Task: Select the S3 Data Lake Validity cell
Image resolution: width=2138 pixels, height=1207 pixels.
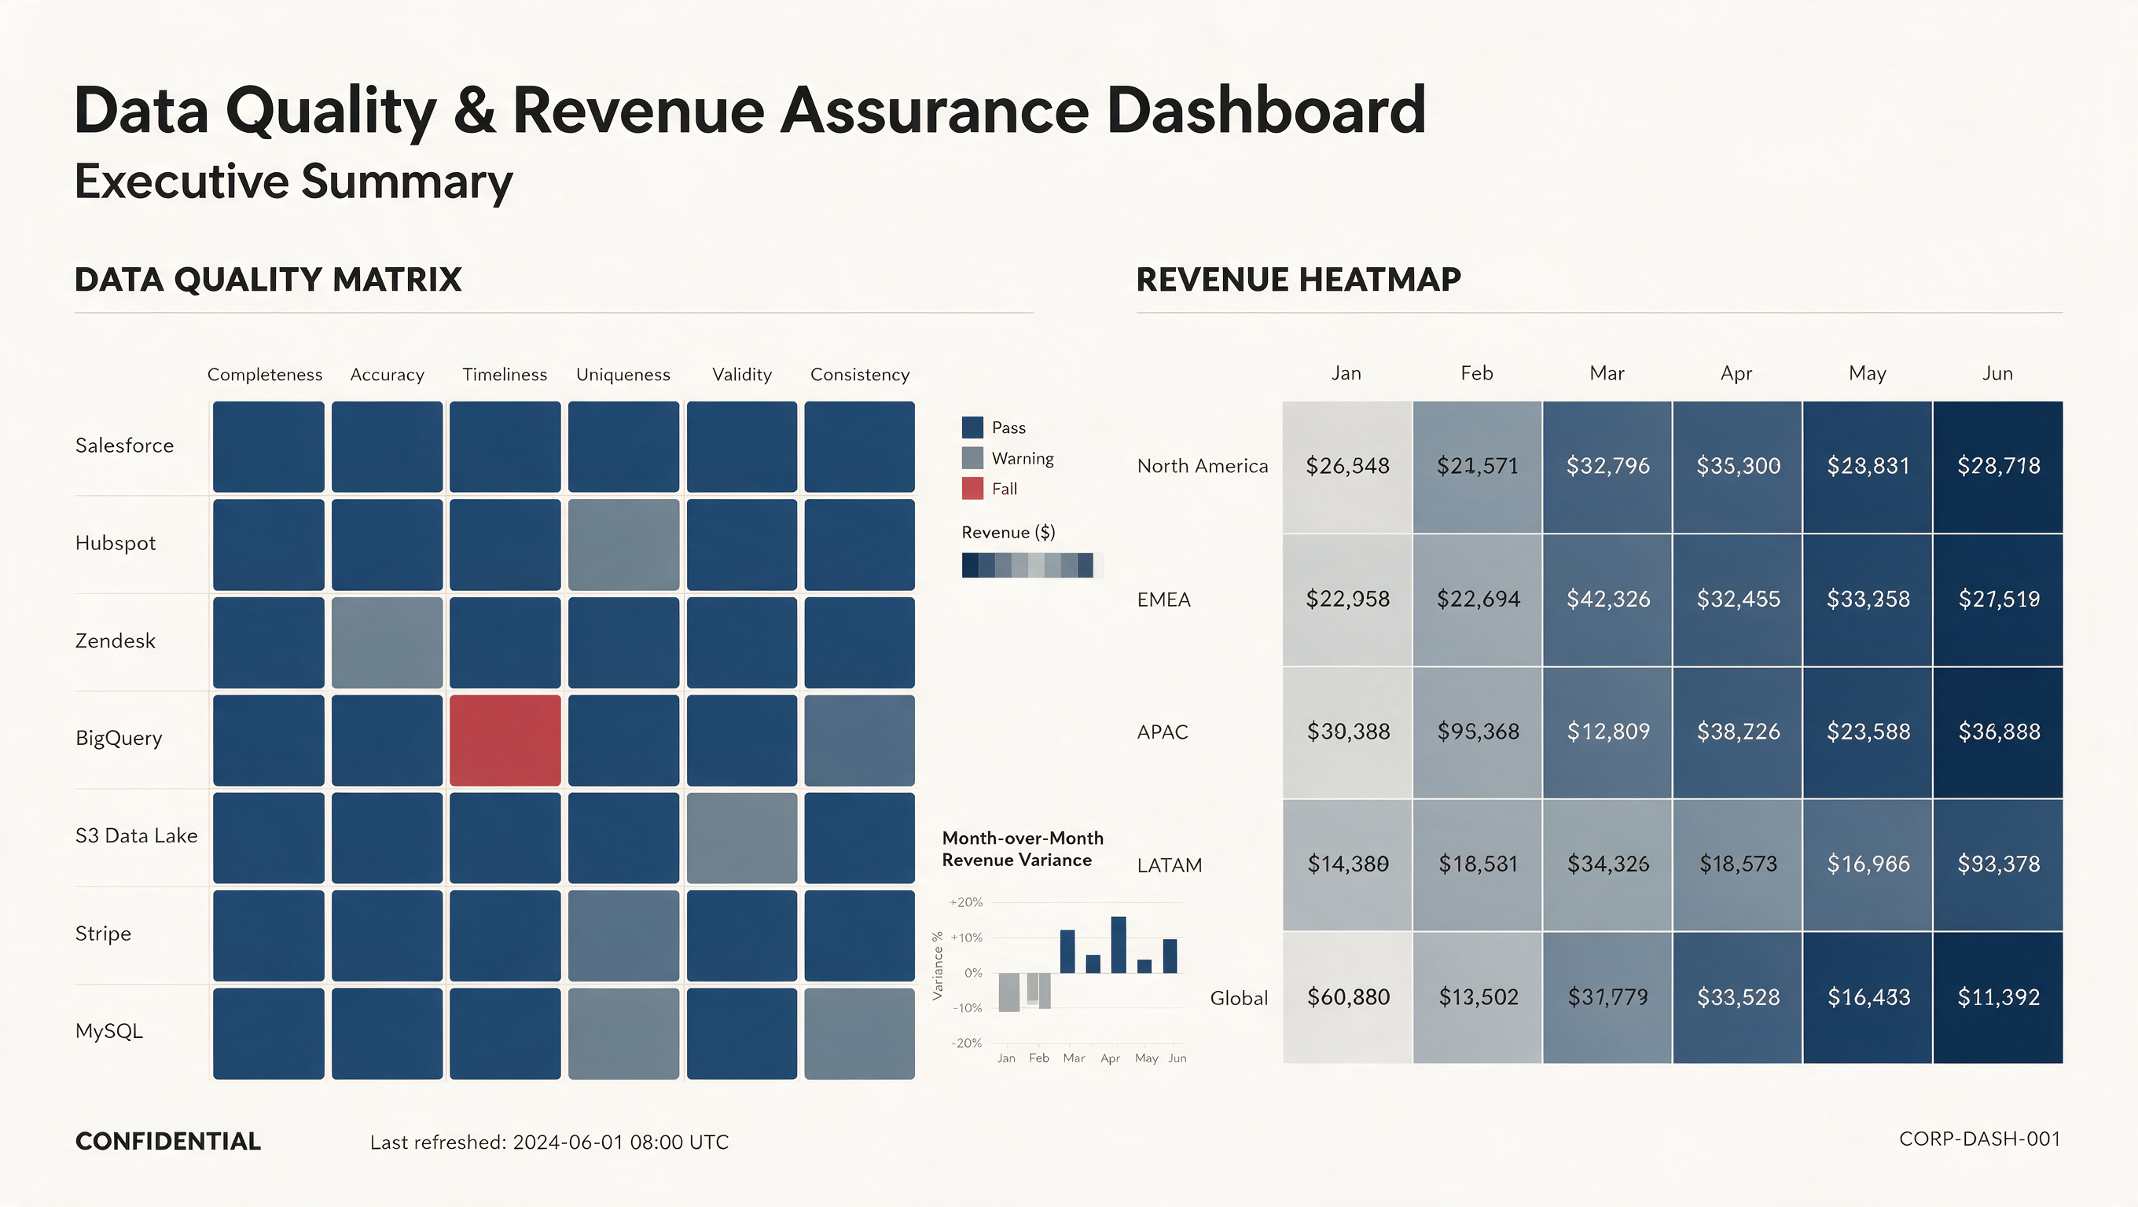Action: pos(742,838)
